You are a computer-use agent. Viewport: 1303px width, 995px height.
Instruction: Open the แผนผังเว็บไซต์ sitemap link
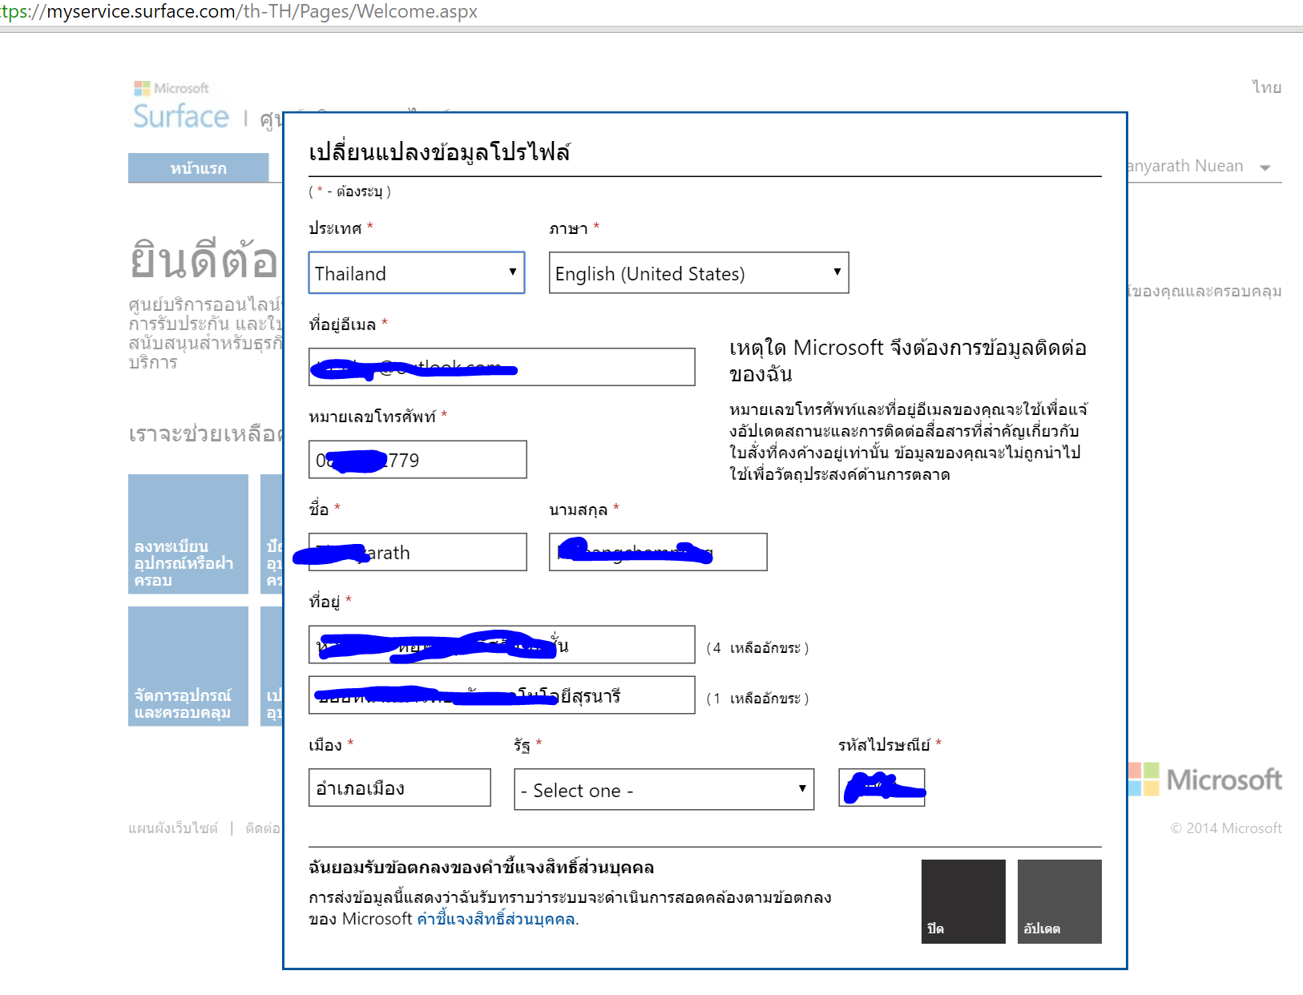click(173, 828)
